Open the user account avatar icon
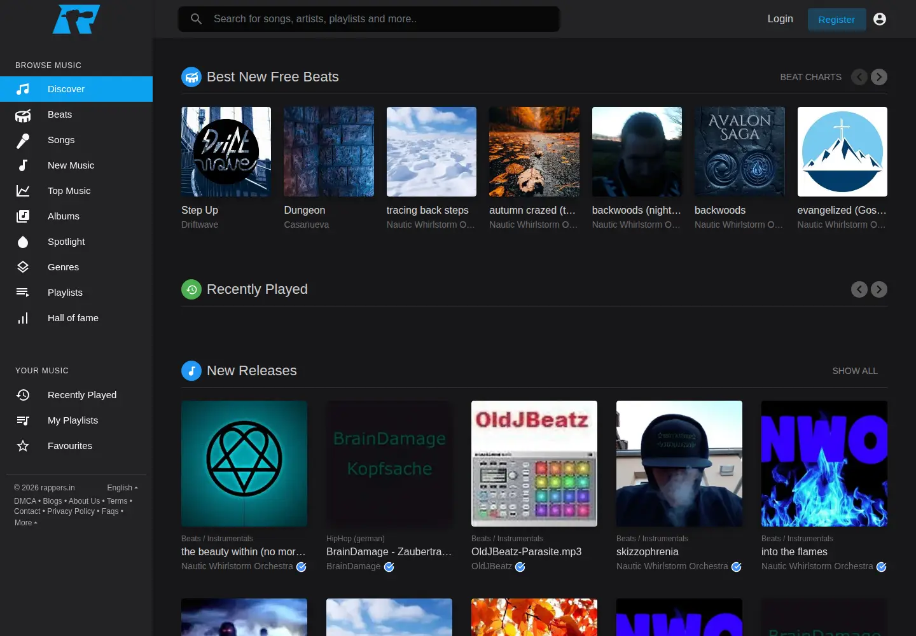The width and height of the screenshot is (916, 636). [880, 19]
